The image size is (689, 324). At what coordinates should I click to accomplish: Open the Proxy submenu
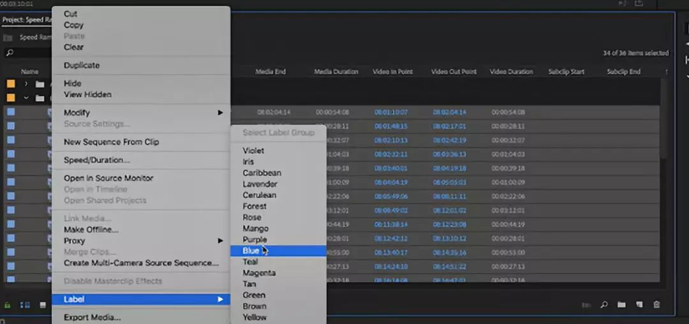pyautogui.click(x=140, y=241)
